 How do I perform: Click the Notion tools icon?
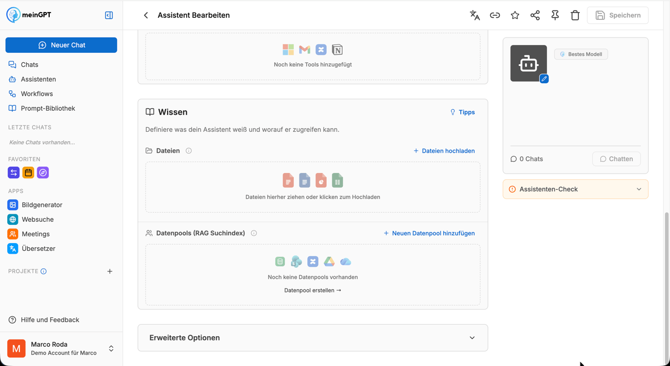(337, 50)
